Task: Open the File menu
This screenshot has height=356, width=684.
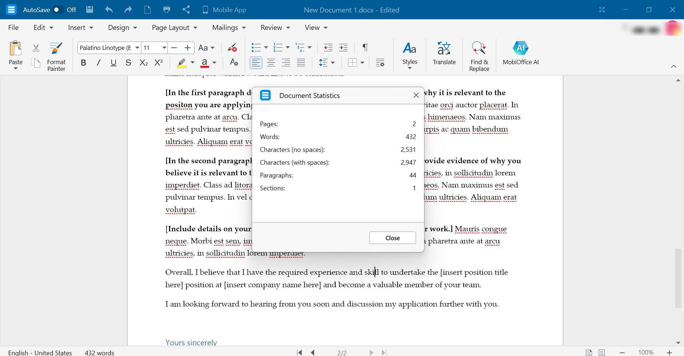Action: tap(14, 27)
